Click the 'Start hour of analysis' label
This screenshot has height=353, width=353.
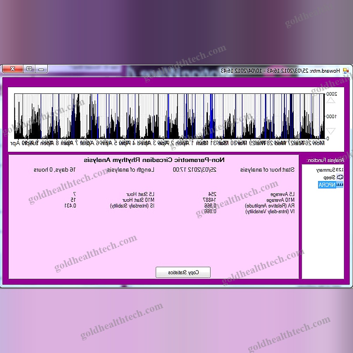click(x=267, y=170)
